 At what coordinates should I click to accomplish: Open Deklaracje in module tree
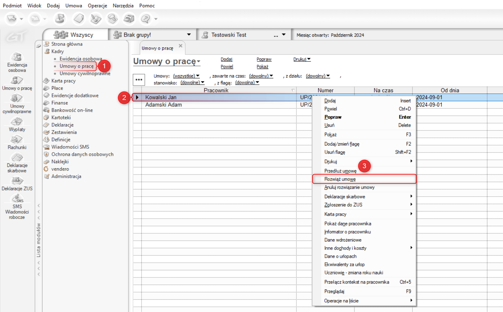click(62, 125)
